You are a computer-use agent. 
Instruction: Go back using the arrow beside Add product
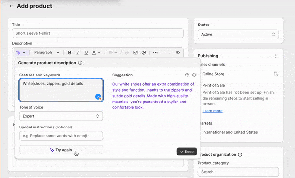[11, 6]
